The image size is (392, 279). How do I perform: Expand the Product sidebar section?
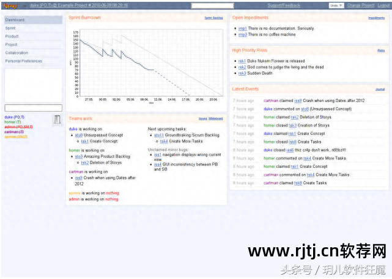33,37
